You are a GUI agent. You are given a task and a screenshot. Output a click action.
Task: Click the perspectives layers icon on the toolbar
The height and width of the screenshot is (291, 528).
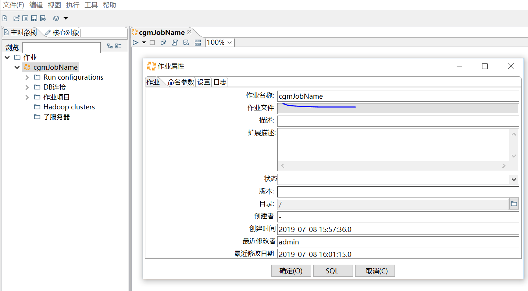click(56, 18)
